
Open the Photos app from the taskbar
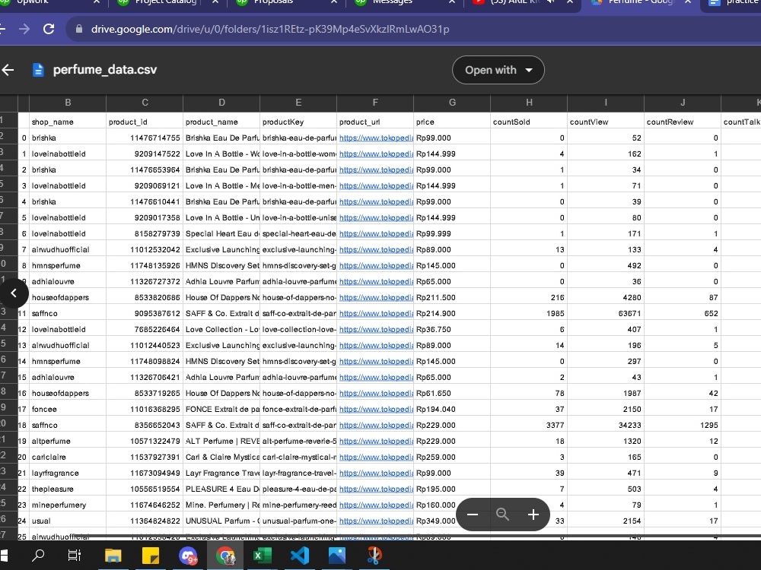tap(337, 555)
